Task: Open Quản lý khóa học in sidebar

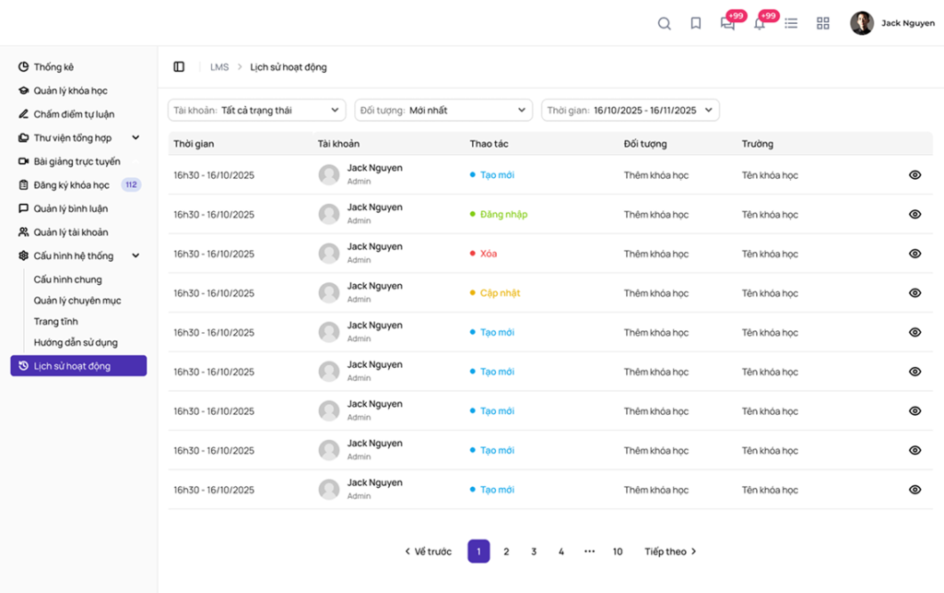Action: [70, 91]
